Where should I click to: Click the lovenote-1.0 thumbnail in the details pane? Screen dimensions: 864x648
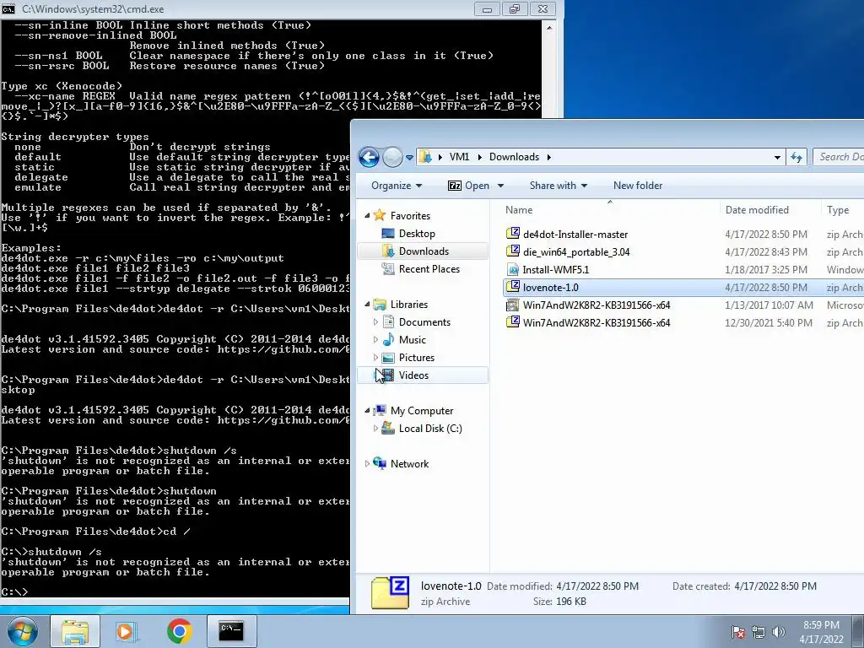pyautogui.click(x=390, y=593)
